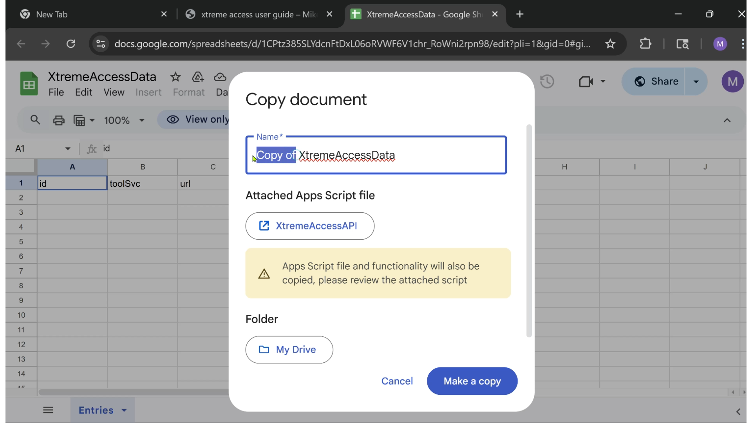Viewport: 752px width, 423px height.
Task: Cancel the Copy document dialog
Action: click(397, 381)
